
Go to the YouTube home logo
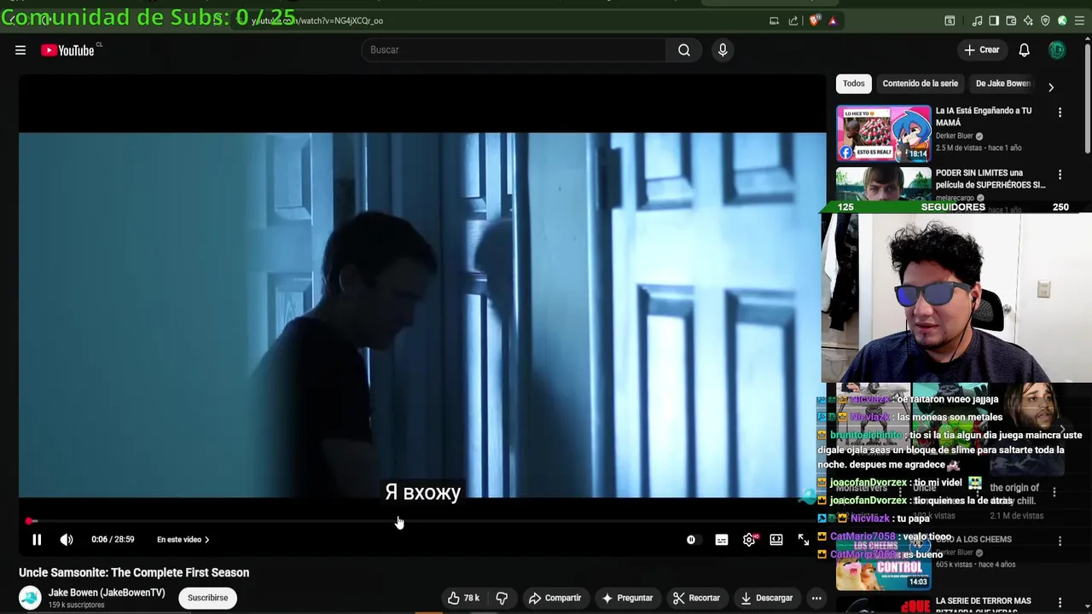click(68, 50)
